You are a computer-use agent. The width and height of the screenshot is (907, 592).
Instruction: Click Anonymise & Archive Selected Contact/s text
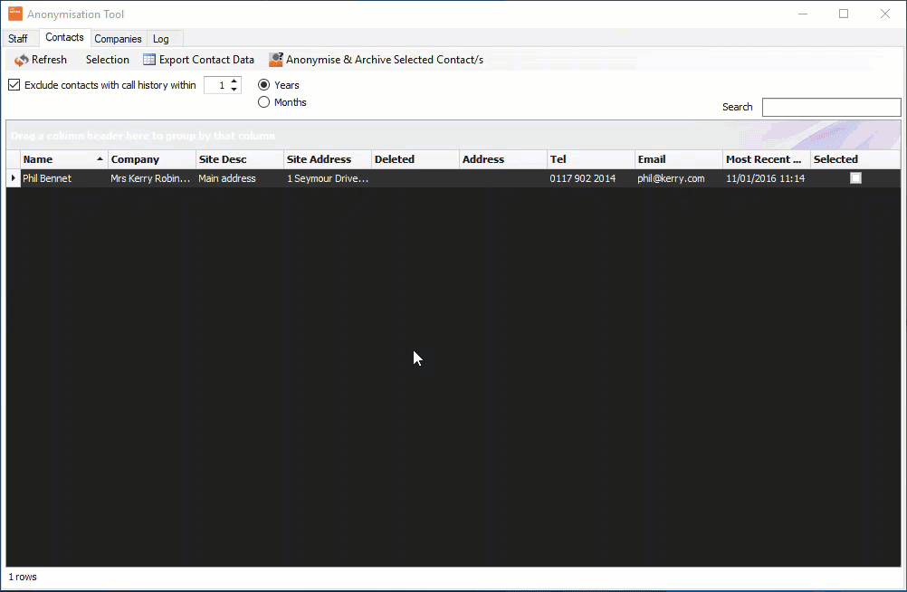tap(385, 60)
